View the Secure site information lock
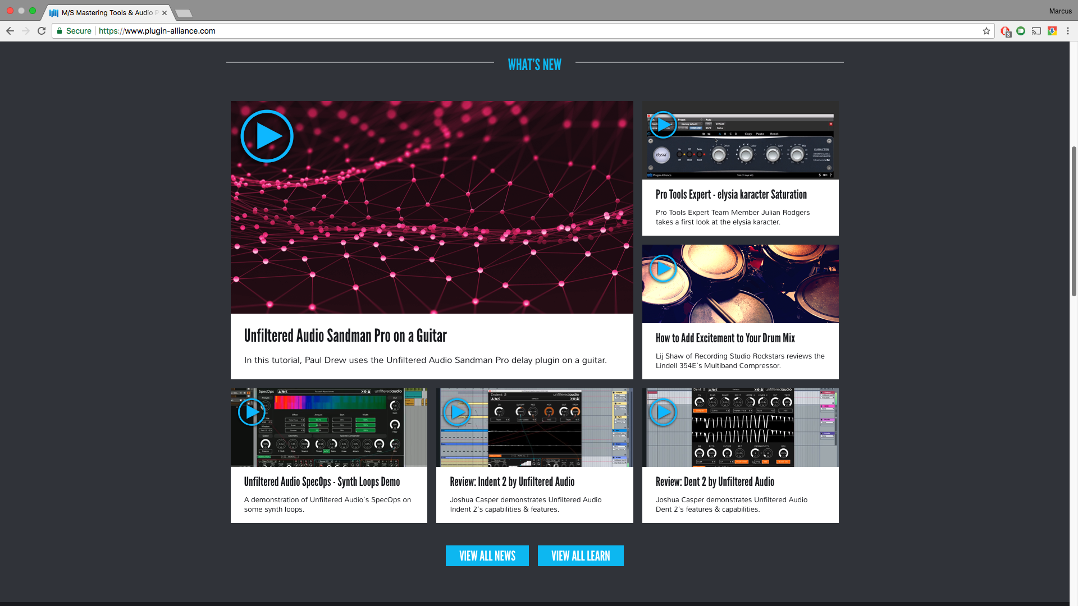Viewport: 1078px width, 606px height. tap(74, 31)
